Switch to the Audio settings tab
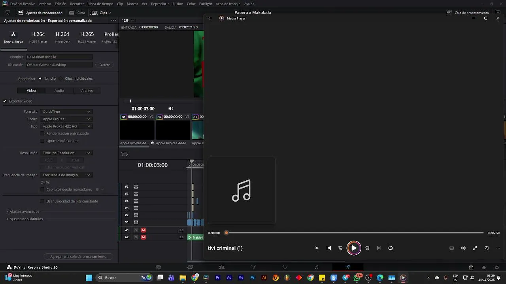This screenshot has height=284, width=506. (59, 90)
